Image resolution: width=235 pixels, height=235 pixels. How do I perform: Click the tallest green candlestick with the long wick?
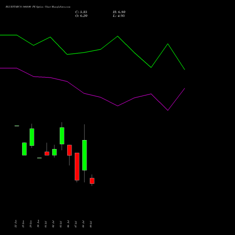(x=85, y=155)
